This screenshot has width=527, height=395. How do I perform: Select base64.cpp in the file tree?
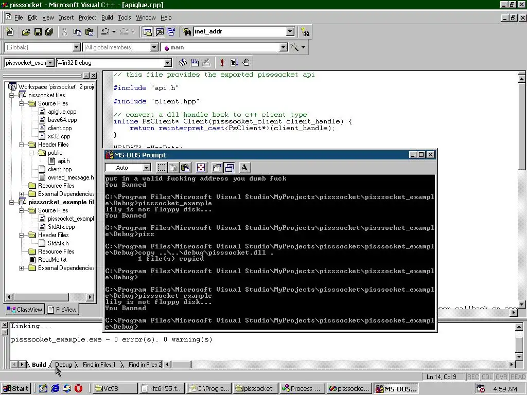click(62, 120)
